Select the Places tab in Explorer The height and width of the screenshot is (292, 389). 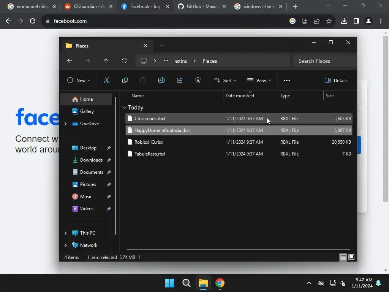pyautogui.click(x=107, y=46)
